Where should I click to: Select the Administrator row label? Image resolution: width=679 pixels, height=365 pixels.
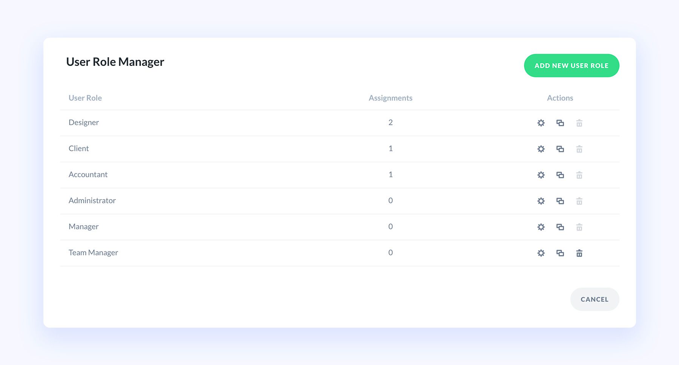[x=92, y=201]
